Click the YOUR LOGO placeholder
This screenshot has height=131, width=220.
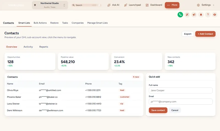(x=16, y=5)
